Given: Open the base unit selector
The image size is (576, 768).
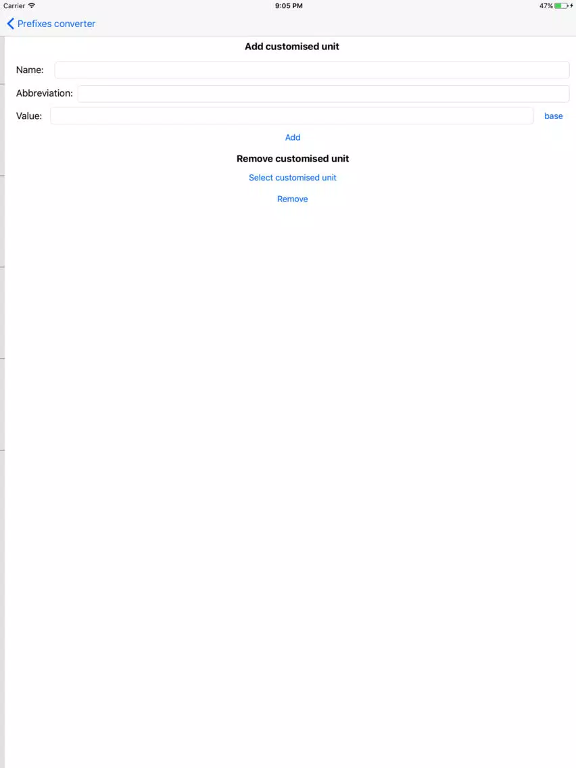Looking at the screenshot, I should pyautogui.click(x=554, y=116).
